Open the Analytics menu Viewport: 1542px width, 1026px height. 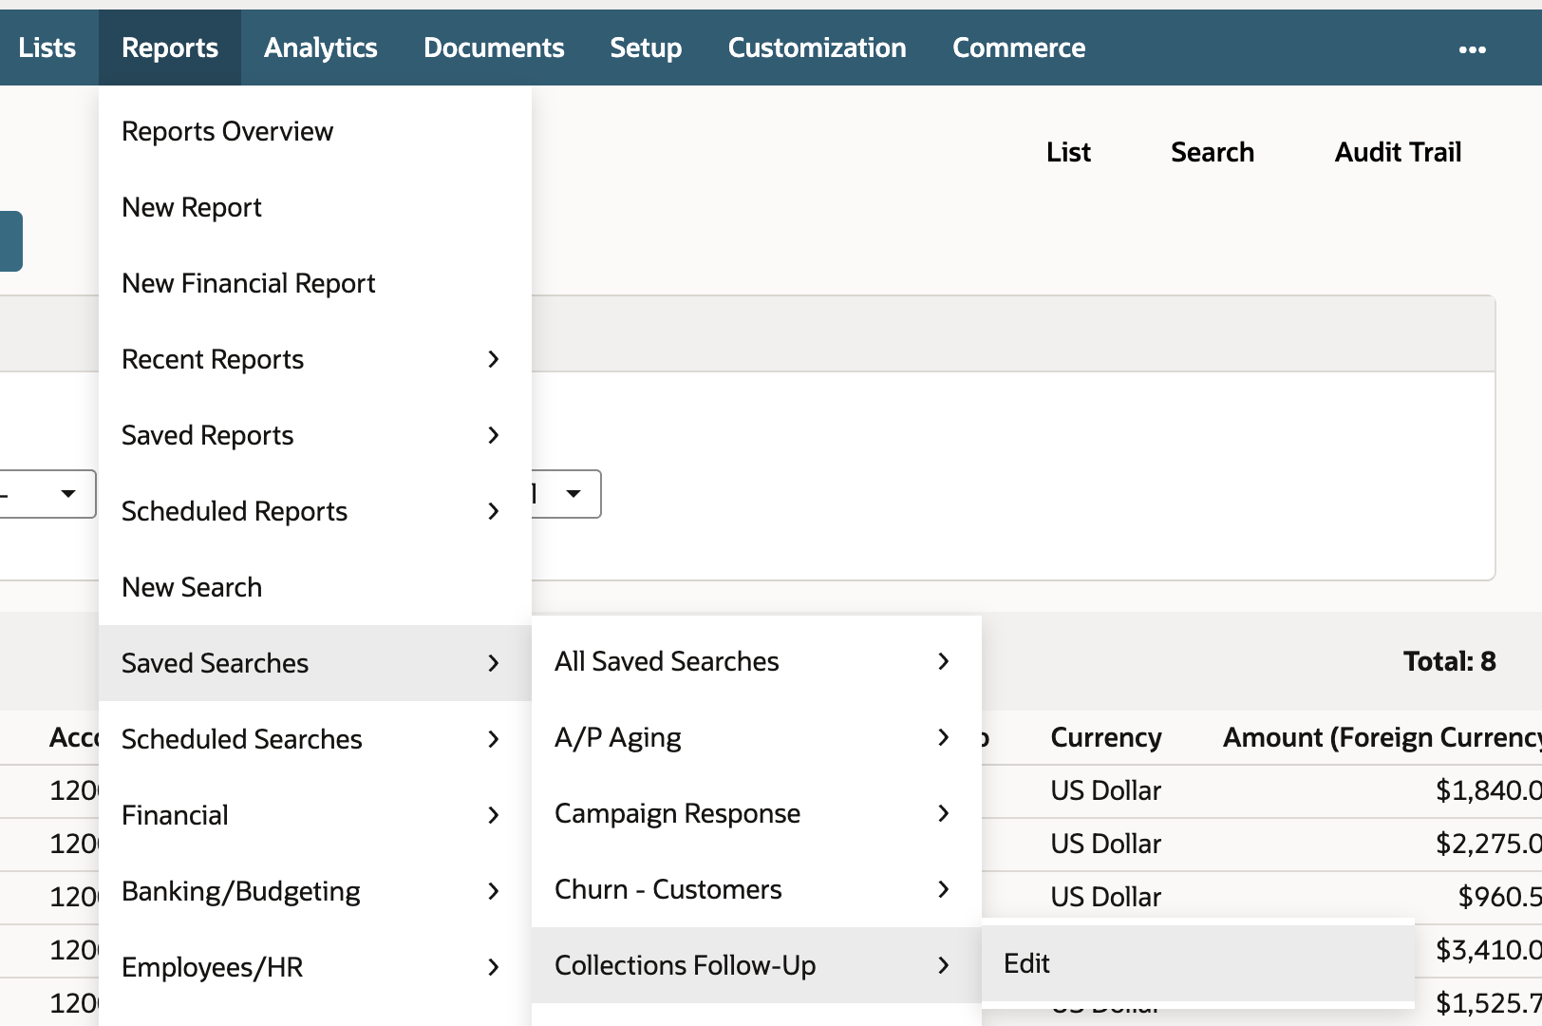pyautogui.click(x=321, y=47)
